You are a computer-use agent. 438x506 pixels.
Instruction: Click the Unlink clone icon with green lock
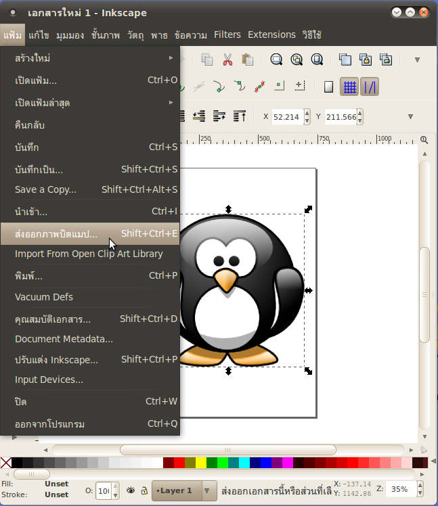(x=386, y=60)
